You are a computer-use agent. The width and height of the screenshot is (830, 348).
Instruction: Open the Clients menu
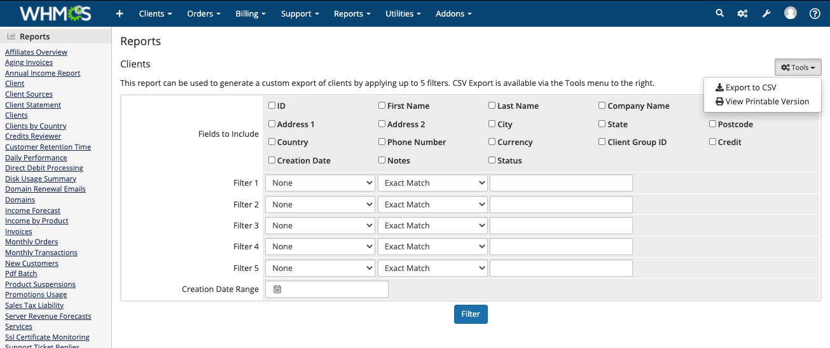(x=155, y=13)
